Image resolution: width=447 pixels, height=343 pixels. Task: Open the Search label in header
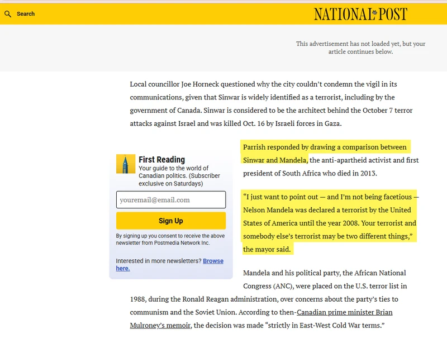click(x=26, y=13)
